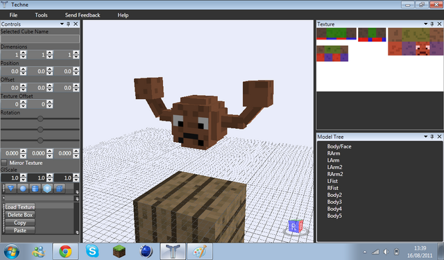This screenshot has width=444, height=260.
Task: Click the first Dimensions value field
Action: click(x=10, y=55)
